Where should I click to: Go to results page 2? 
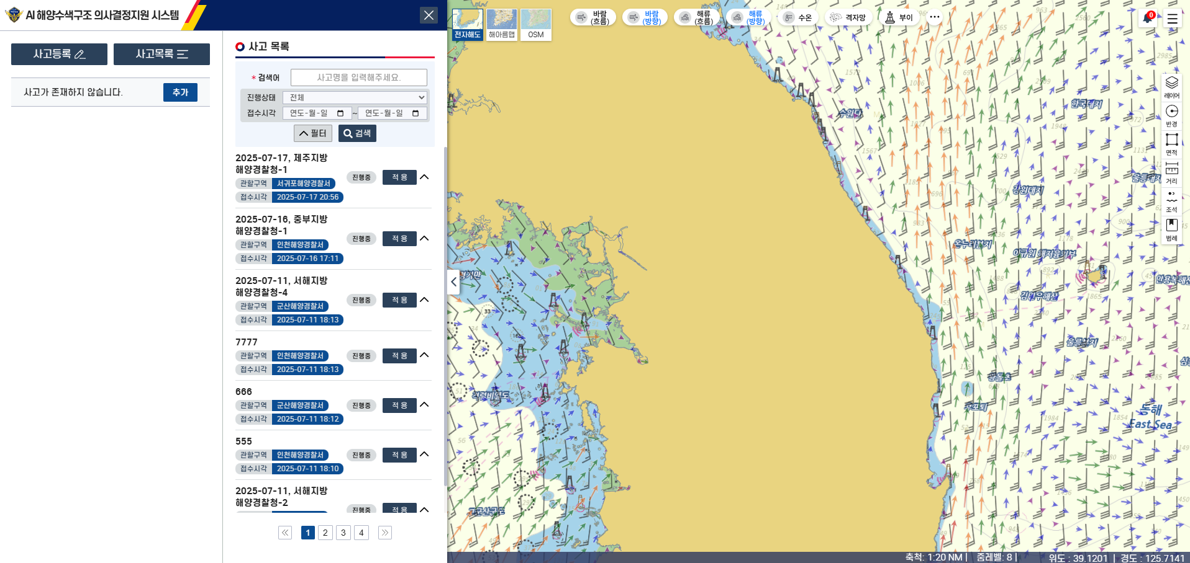pyautogui.click(x=325, y=533)
